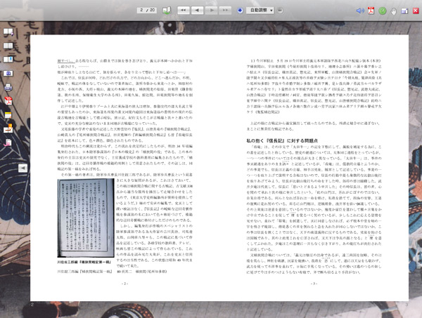Screen dimensions: 422x318
Task: Select the hand pan tool
Action: (x=394, y=11)
